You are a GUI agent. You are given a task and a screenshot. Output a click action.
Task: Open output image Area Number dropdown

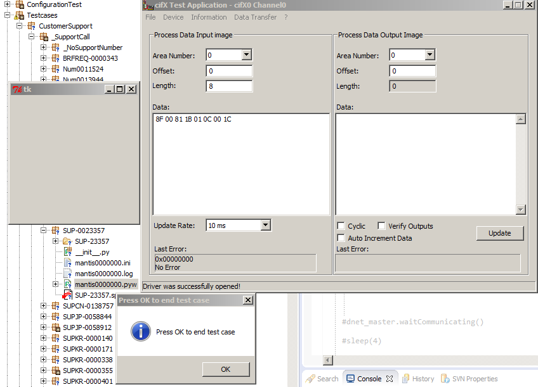pos(430,55)
